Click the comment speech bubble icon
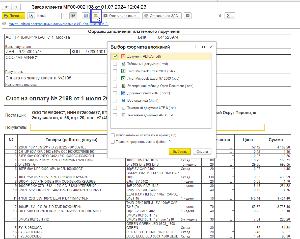Image resolution: width=300 pixels, height=239 pixels. pos(187,16)
